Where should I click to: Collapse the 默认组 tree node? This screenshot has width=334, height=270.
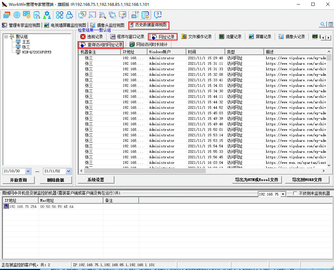[x=6, y=37]
